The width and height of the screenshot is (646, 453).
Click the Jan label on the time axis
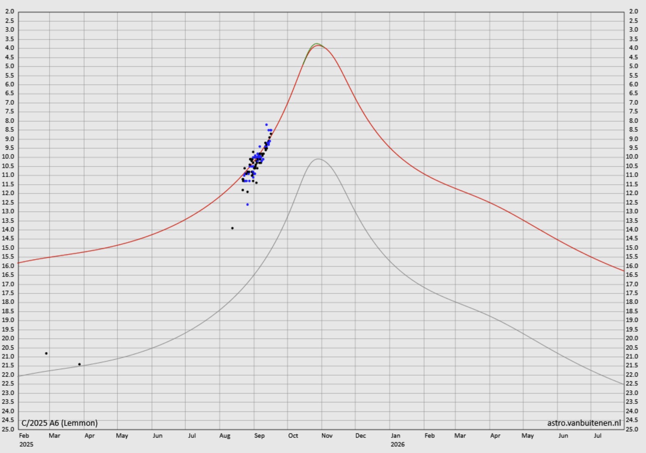(395, 436)
